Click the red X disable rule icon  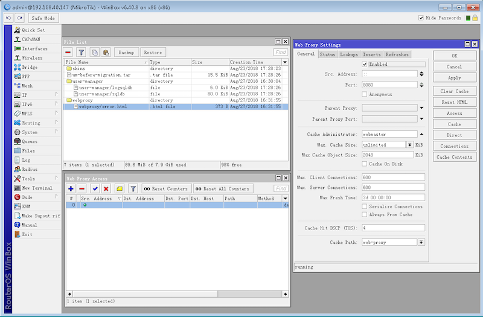[106, 188]
